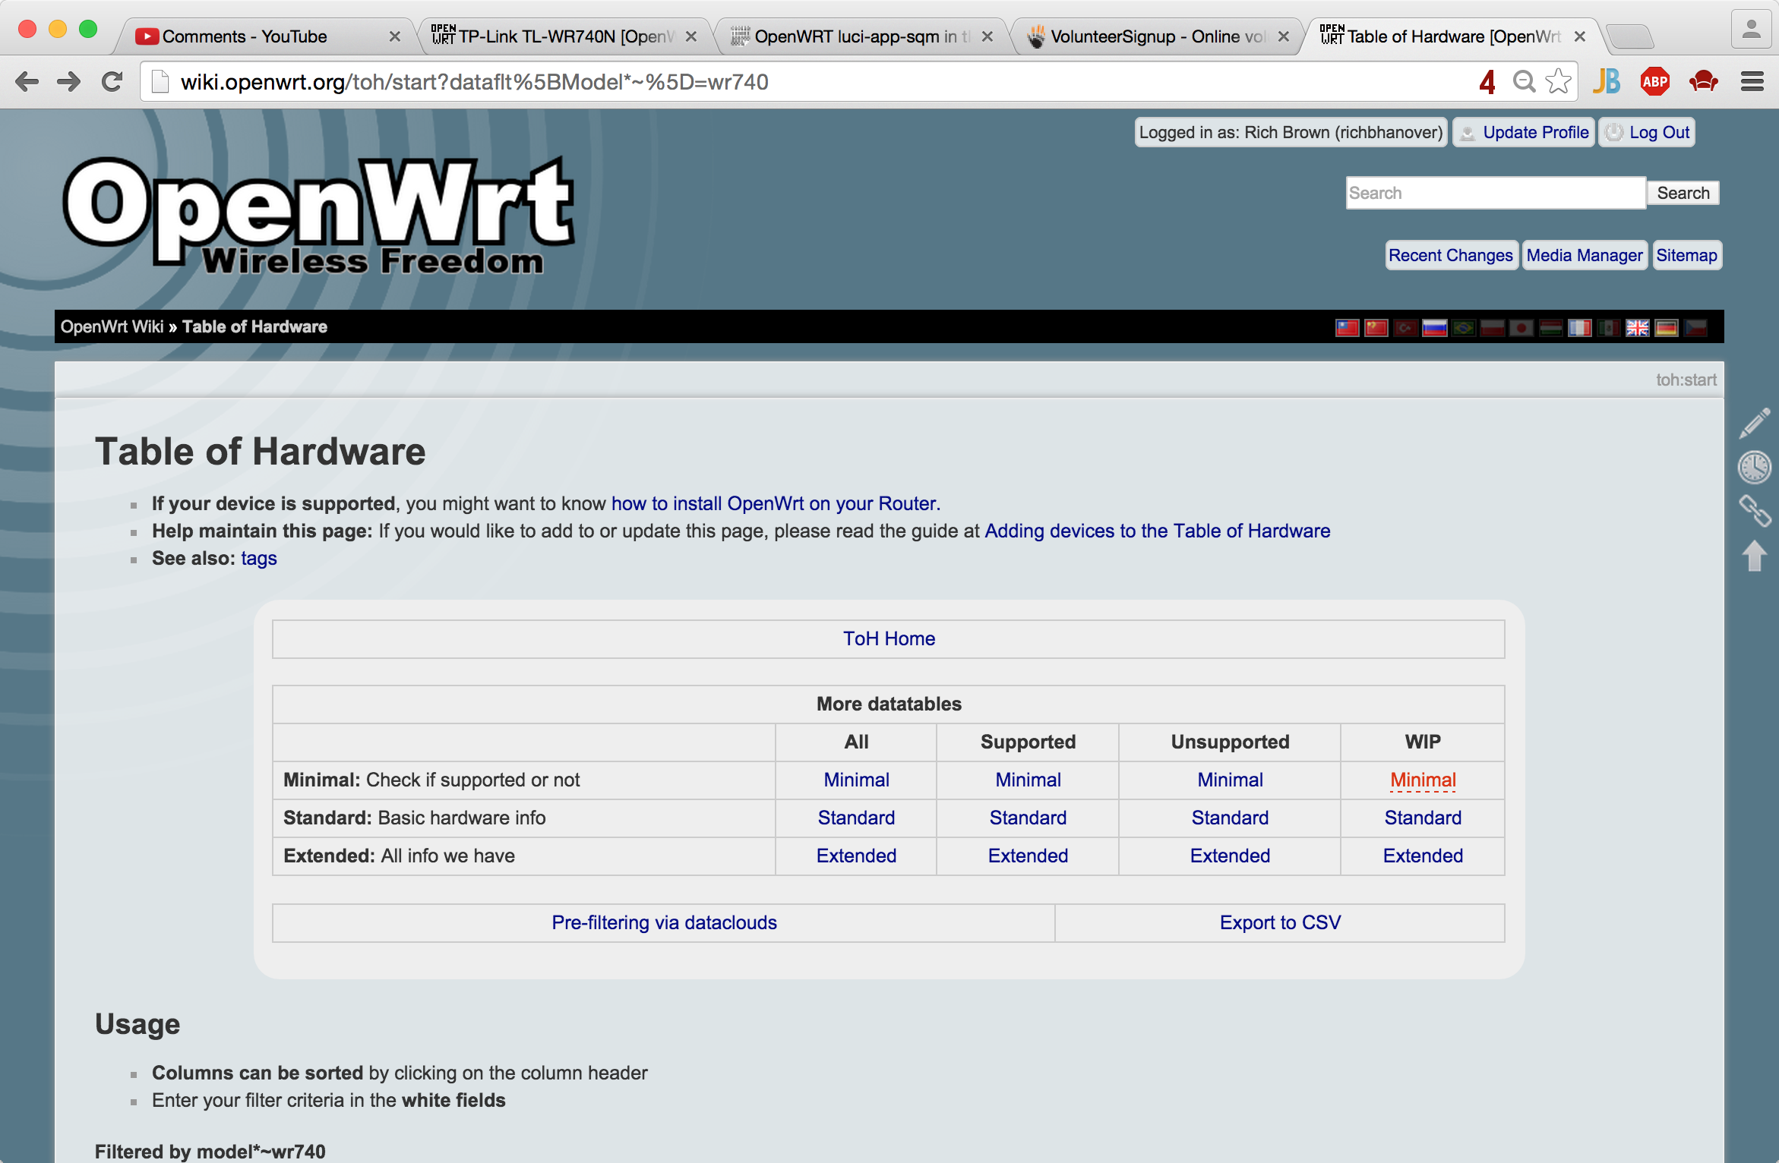Image resolution: width=1779 pixels, height=1163 pixels.
Task: Open the Chrome hamburger menu
Action: pos(1752,81)
